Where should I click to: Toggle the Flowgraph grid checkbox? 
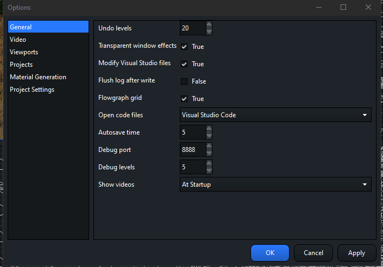184,99
